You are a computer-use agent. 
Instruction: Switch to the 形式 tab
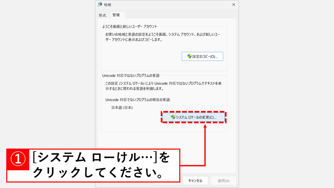click(102, 15)
